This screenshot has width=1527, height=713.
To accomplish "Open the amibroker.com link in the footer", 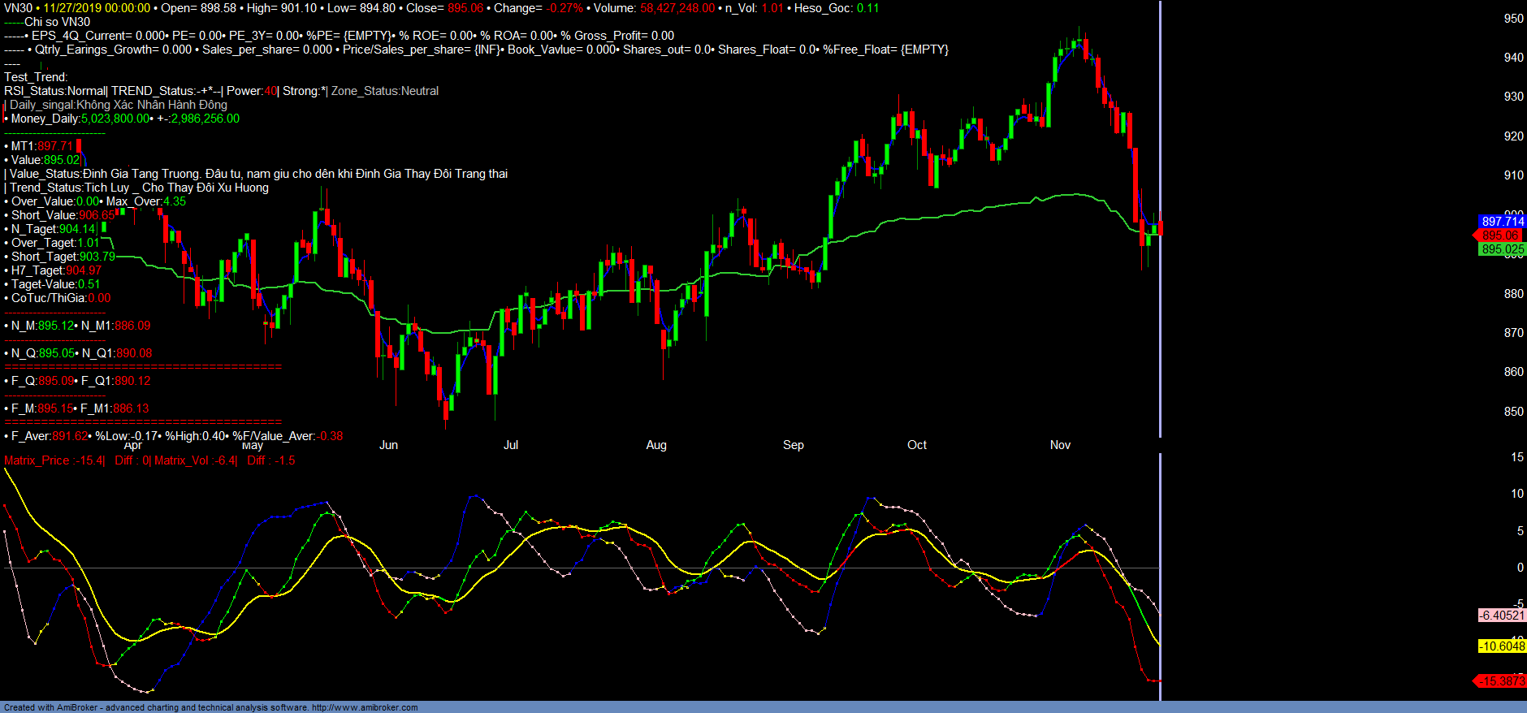I will pyautogui.click(x=365, y=707).
